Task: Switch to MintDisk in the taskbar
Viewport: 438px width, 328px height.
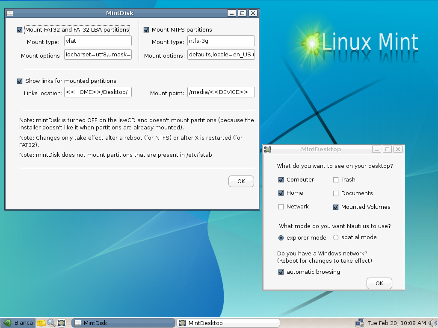Action: pyautogui.click(x=123, y=323)
